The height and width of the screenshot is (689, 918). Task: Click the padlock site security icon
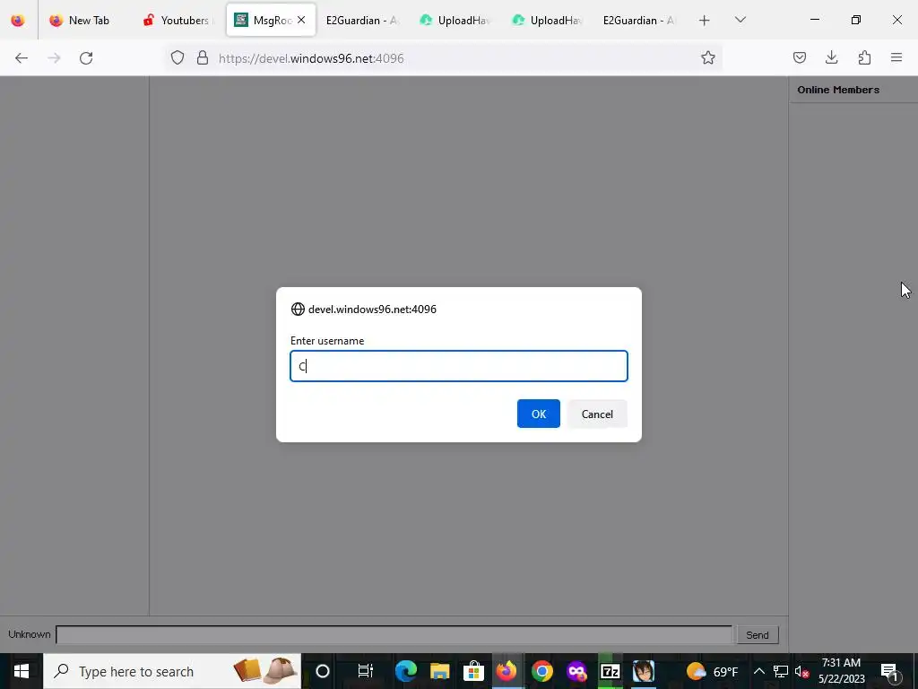pyautogui.click(x=203, y=57)
